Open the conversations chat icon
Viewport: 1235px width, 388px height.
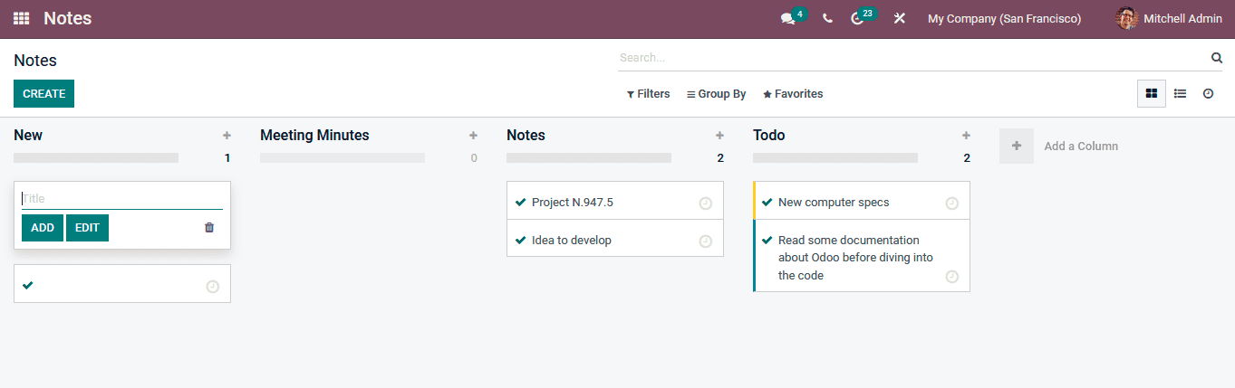click(x=787, y=19)
